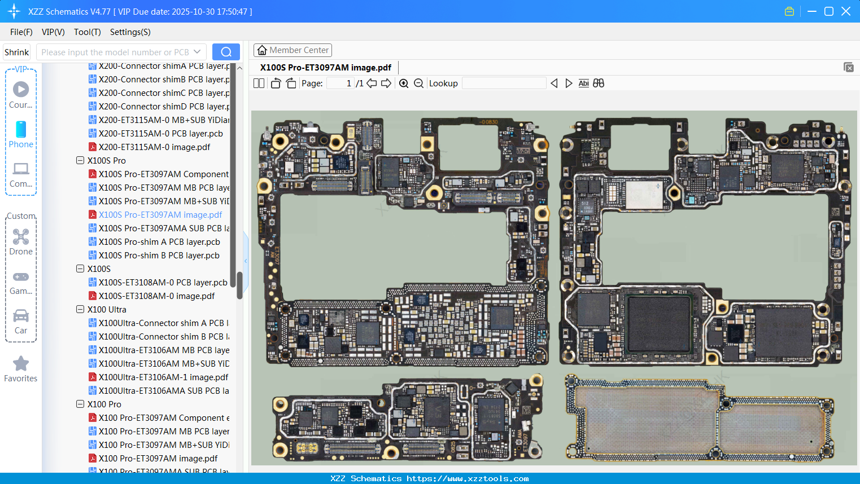
Task: Click the Shrink button
Action: pos(16,51)
